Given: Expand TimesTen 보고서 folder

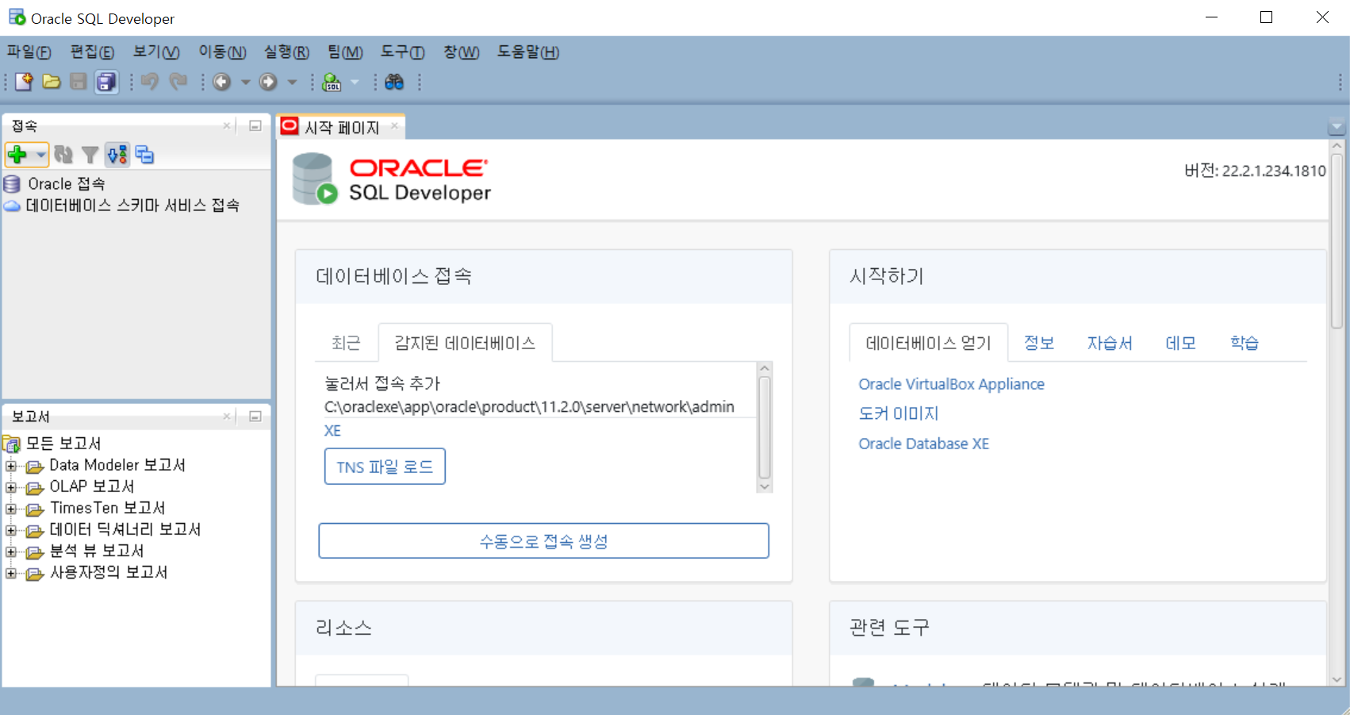Looking at the screenshot, I should pyautogui.click(x=11, y=509).
